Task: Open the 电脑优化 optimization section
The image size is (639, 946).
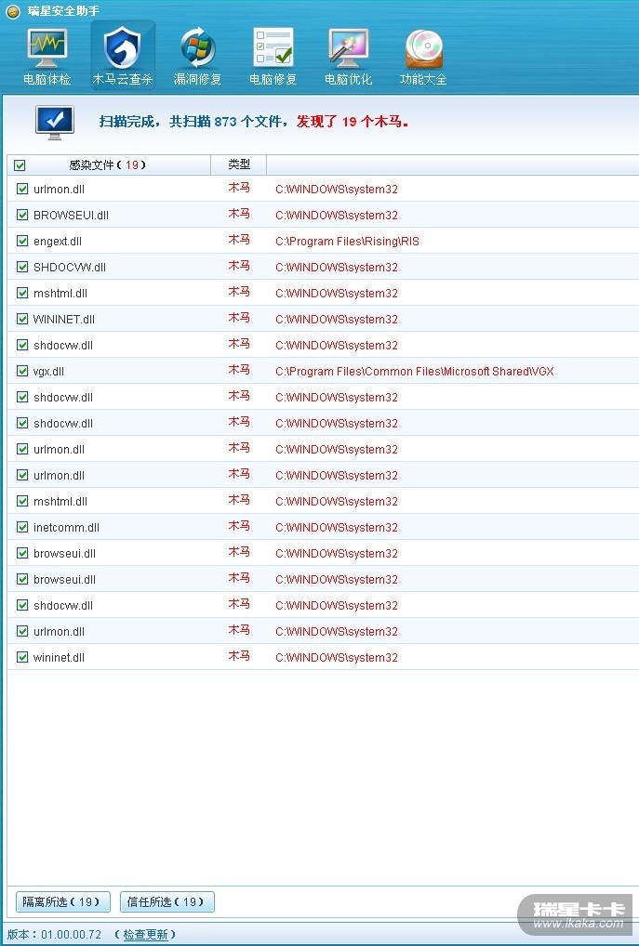Action: pyautogui.click(x=349, y=56)
